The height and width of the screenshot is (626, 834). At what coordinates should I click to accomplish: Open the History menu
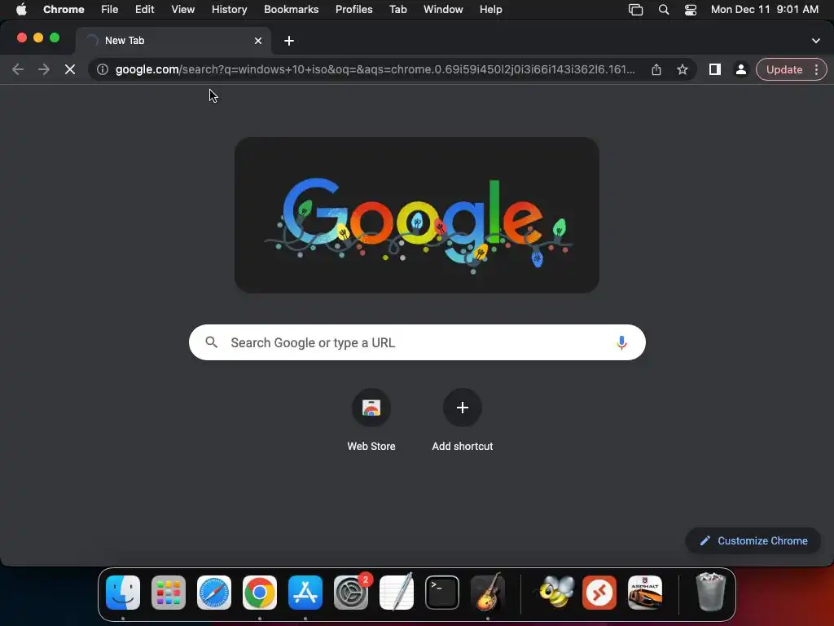click(229, 10)
